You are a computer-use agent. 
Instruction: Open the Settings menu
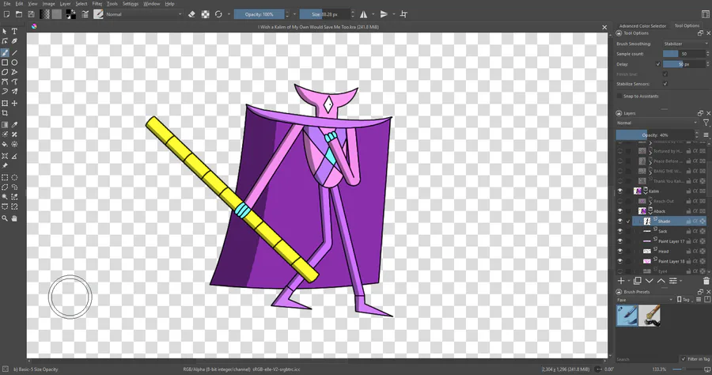click(131, 4)
